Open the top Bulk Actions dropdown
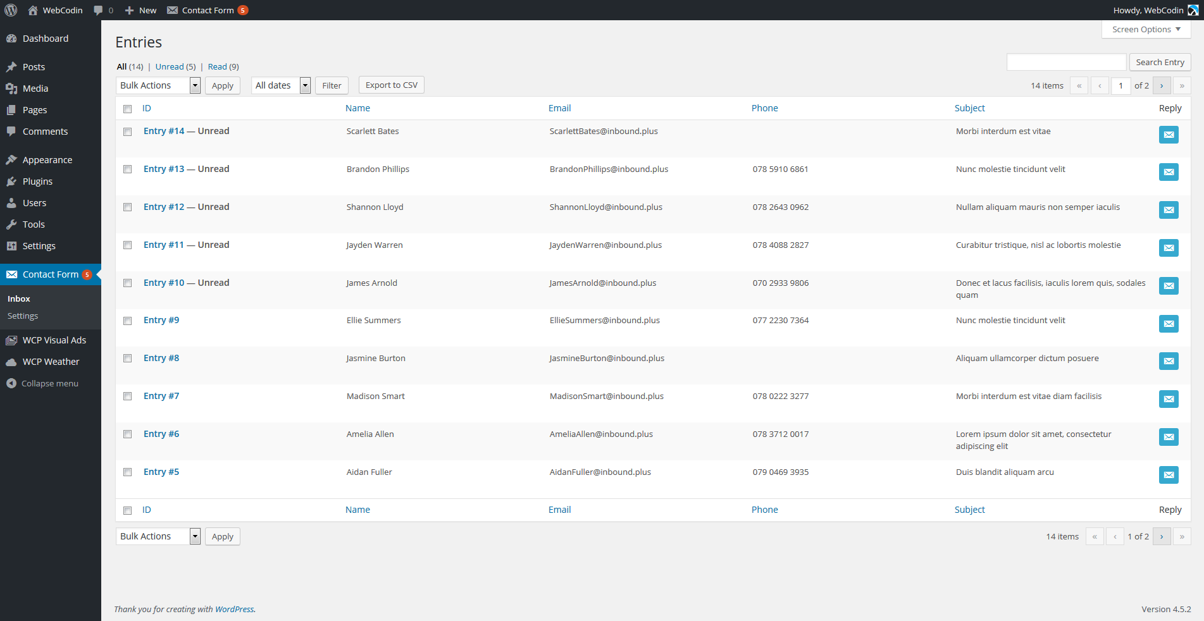This screenshot has height=621, width=1204. tap(158, 85)
